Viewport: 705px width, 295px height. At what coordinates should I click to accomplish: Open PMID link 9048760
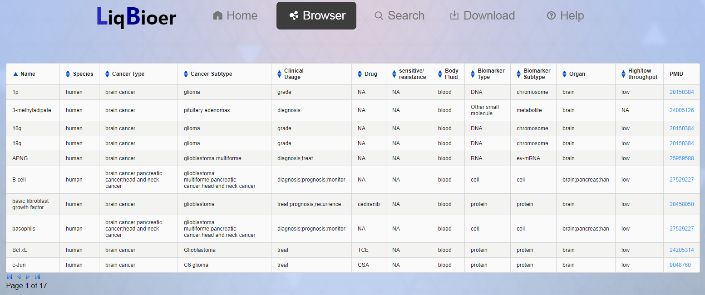click(x=680, y=265)
